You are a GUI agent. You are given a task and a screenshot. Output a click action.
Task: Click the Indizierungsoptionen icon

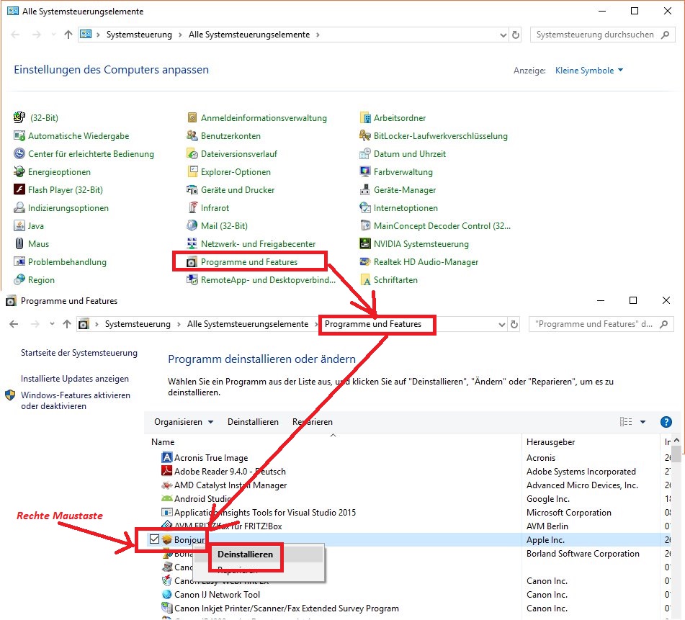pos(19,208)
